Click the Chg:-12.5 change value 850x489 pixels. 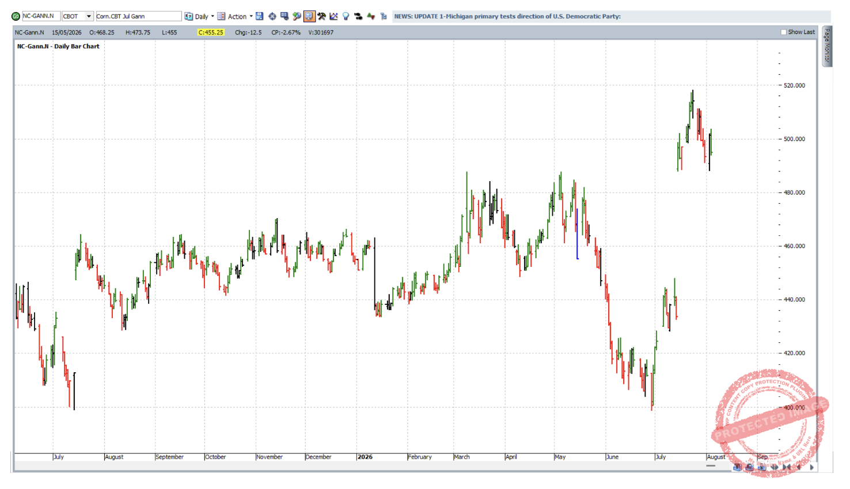(248, 32)
